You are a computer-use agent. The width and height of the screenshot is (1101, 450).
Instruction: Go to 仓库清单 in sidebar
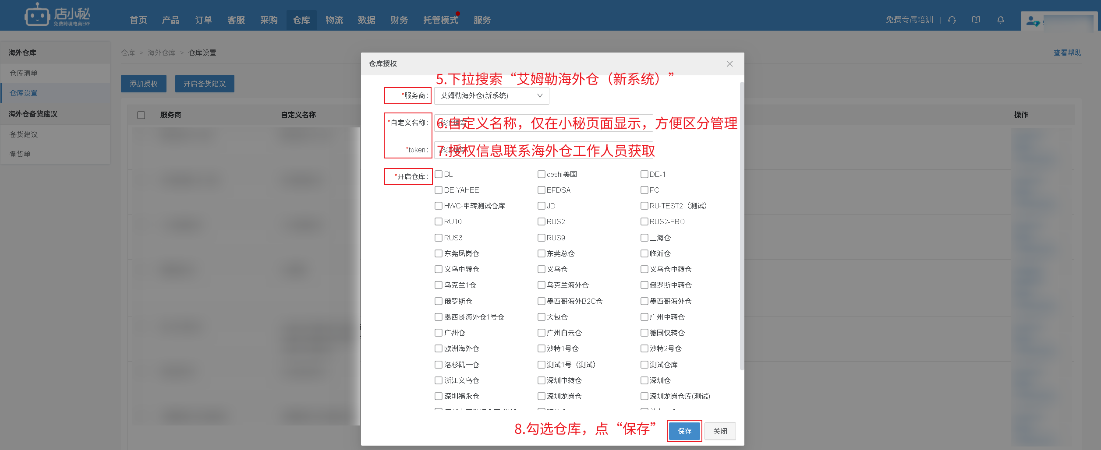(x=24, y=73)
